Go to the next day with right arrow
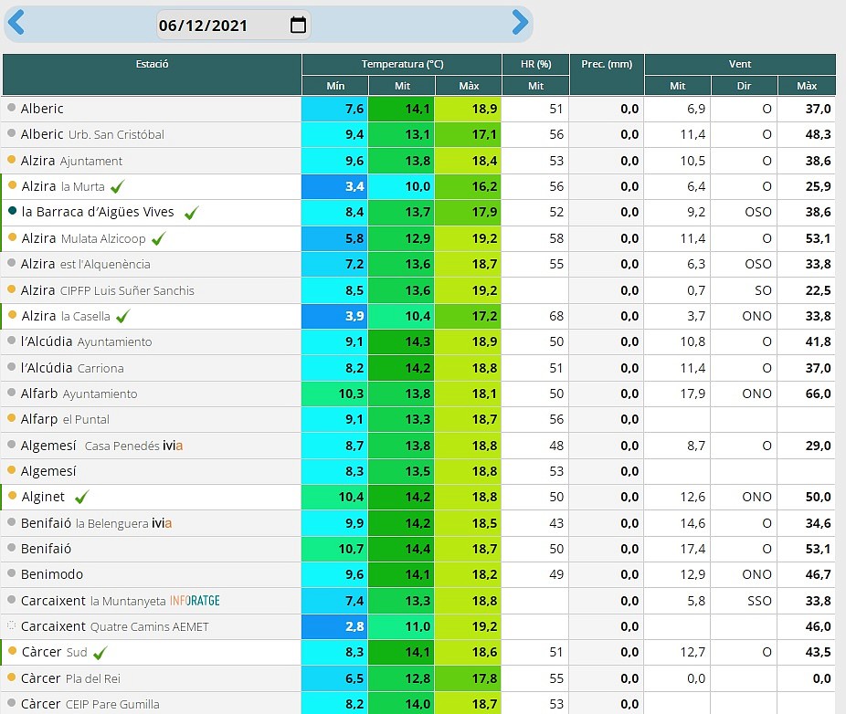This screenshot has width=846, height=714. point(520,23)
